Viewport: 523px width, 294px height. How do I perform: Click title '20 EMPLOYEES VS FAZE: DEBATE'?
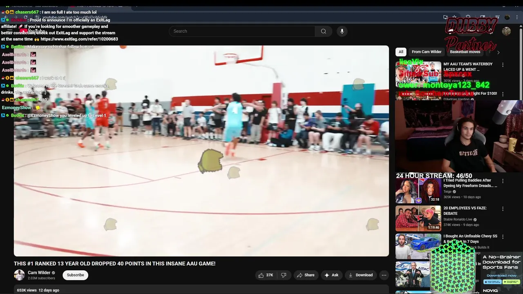click(x=465, y=211)
